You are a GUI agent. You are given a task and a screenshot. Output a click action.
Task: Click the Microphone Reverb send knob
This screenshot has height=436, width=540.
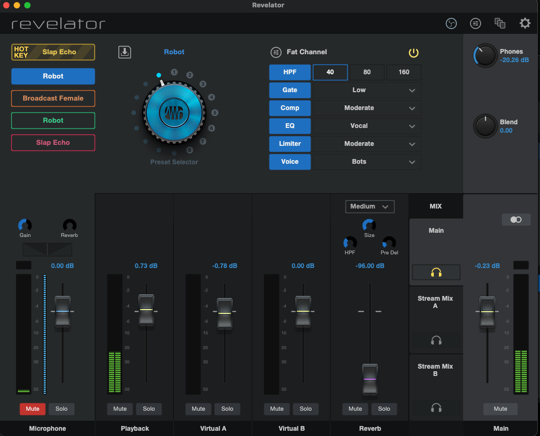click(x=69, y=225)
